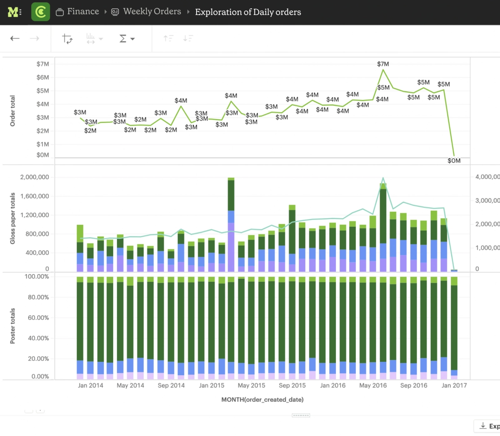Click the back navigation arrow
This screenshot has width=500, height=436.
(x=15, y=38)
